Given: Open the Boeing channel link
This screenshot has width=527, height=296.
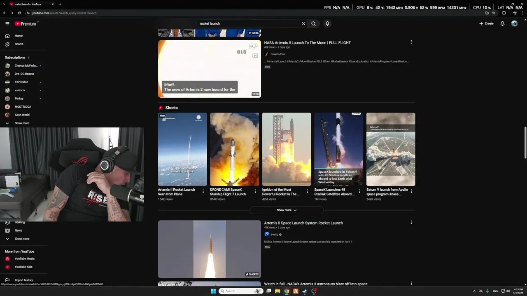Looking at the screenshot, I should (272, 234).
